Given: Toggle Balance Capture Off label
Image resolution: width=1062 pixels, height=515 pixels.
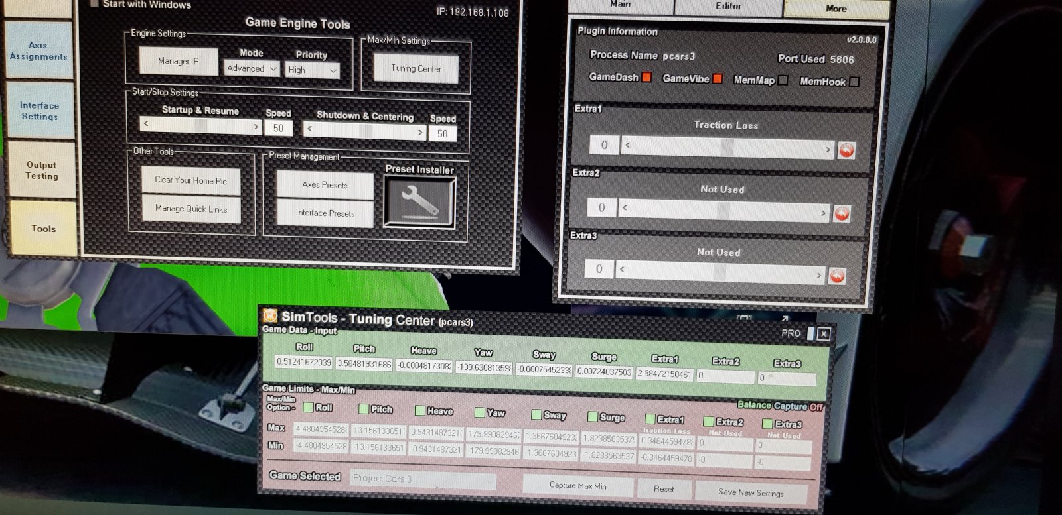Looking at the screenshot, I should [780, 406].
